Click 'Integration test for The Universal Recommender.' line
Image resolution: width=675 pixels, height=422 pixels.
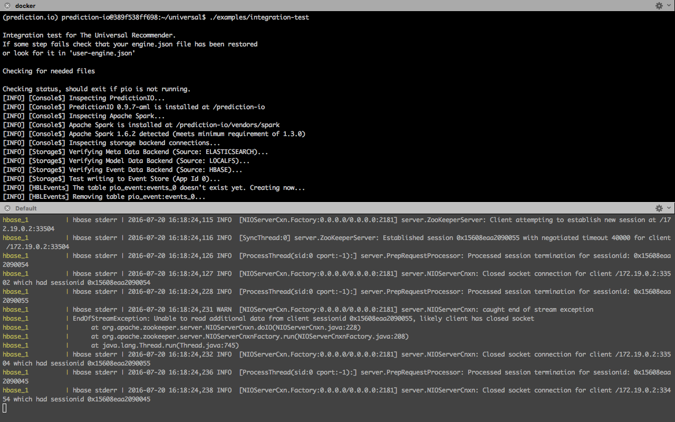(89, 35)
